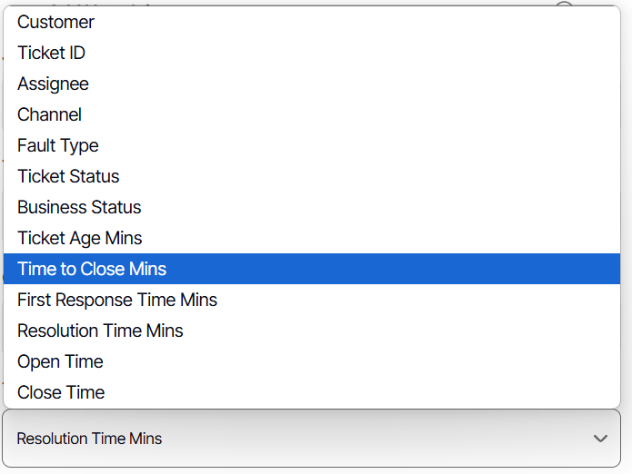Click the chevron arrow on the select box
632x474 pixels.
pos(600,439)
